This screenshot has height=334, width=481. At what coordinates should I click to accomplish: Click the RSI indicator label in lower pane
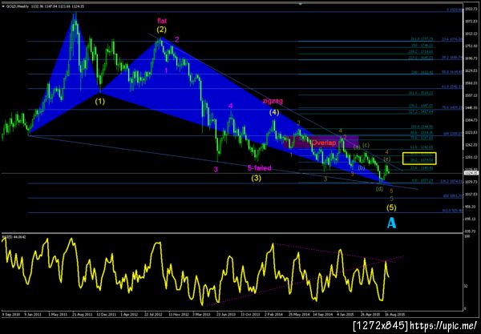(14, 237)
